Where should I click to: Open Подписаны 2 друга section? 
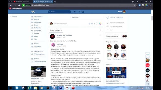112,36
